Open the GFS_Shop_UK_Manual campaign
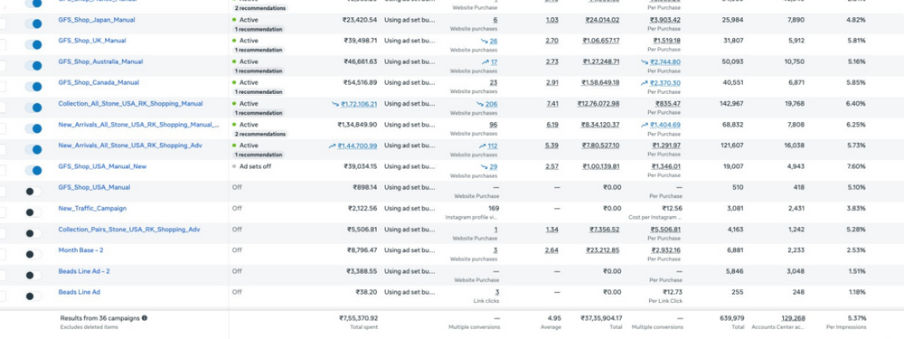This screenshot has height=339, width=904. 92,41
